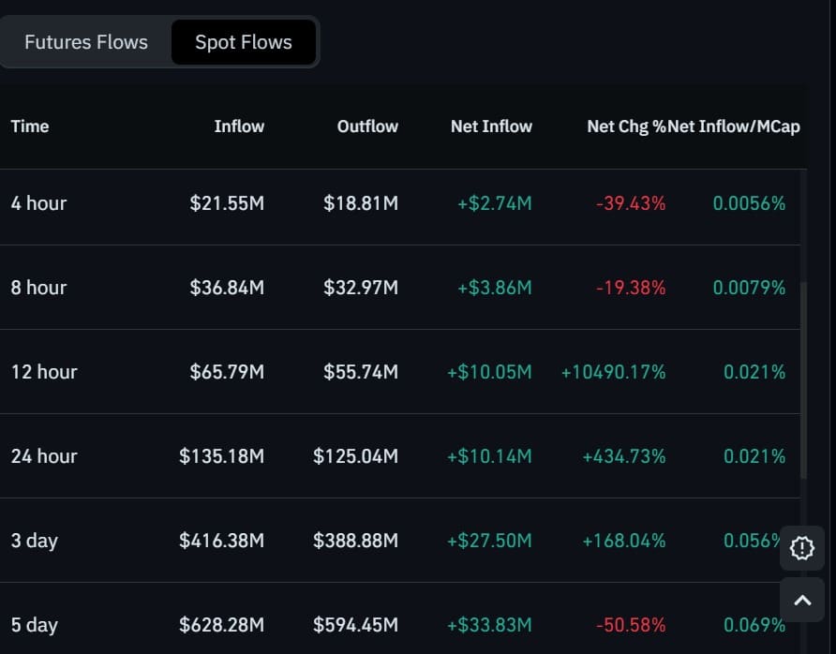The height and width of the screenshot is (654, 836).
Task: Select the 8 hour row label
Action: [39, 288]
